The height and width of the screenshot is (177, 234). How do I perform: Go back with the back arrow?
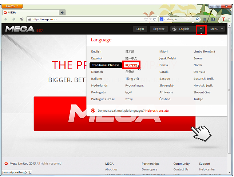click(x=6, y=19)
